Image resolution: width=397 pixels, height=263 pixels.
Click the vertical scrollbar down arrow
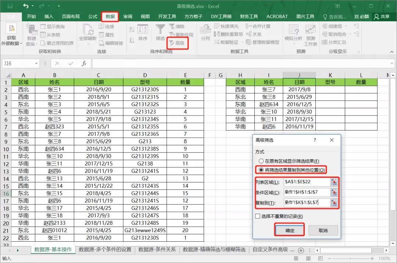point(393,244)
